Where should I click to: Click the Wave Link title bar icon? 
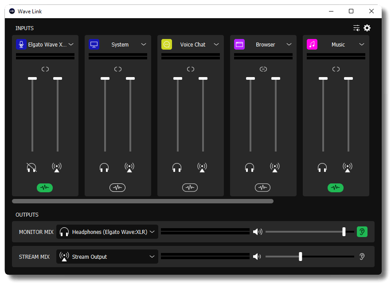(x=12, y=11)
